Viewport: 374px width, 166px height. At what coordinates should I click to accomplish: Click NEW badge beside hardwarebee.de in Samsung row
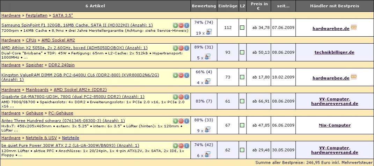tap(353, 28)
